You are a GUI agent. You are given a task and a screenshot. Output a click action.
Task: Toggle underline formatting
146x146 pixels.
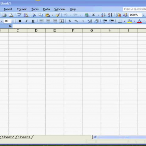33,21
